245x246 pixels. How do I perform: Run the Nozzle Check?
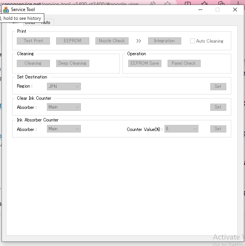112,41
